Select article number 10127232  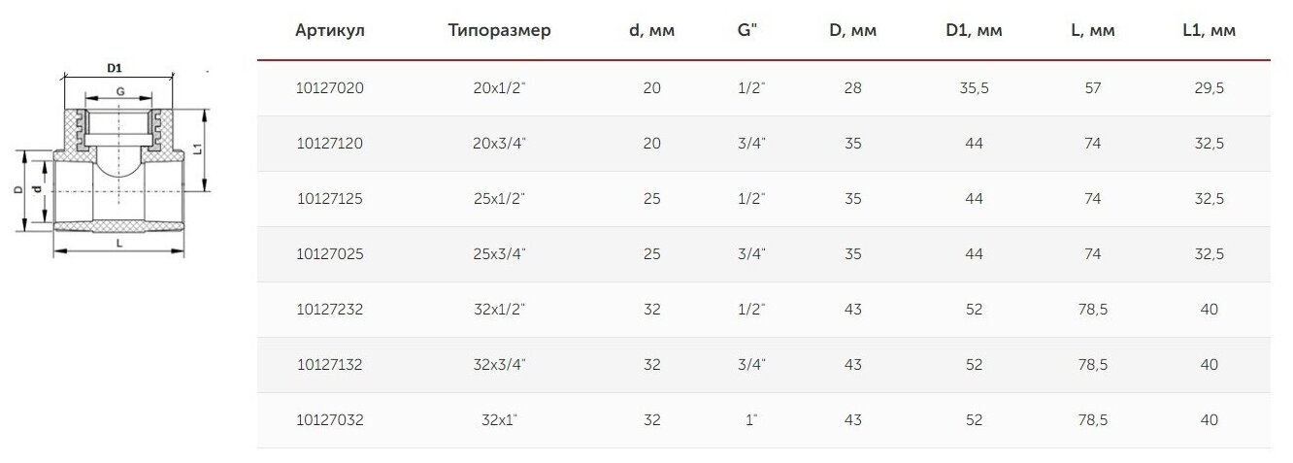329,310
